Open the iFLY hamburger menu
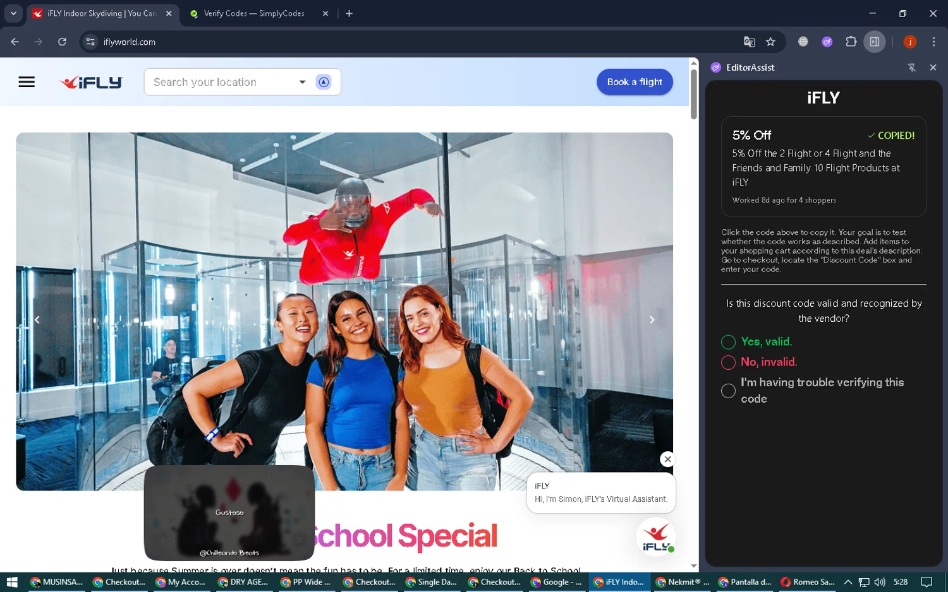 (27, 82)
